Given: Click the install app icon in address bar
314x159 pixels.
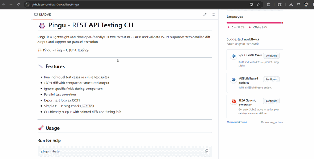Looking at the screenshot, I should [251, 5].
